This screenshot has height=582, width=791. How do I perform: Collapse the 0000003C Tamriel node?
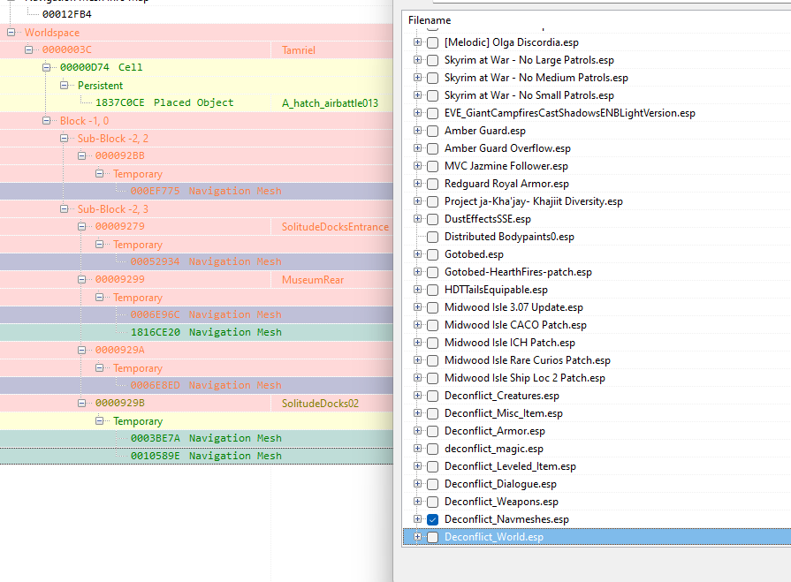pos(29,49)
